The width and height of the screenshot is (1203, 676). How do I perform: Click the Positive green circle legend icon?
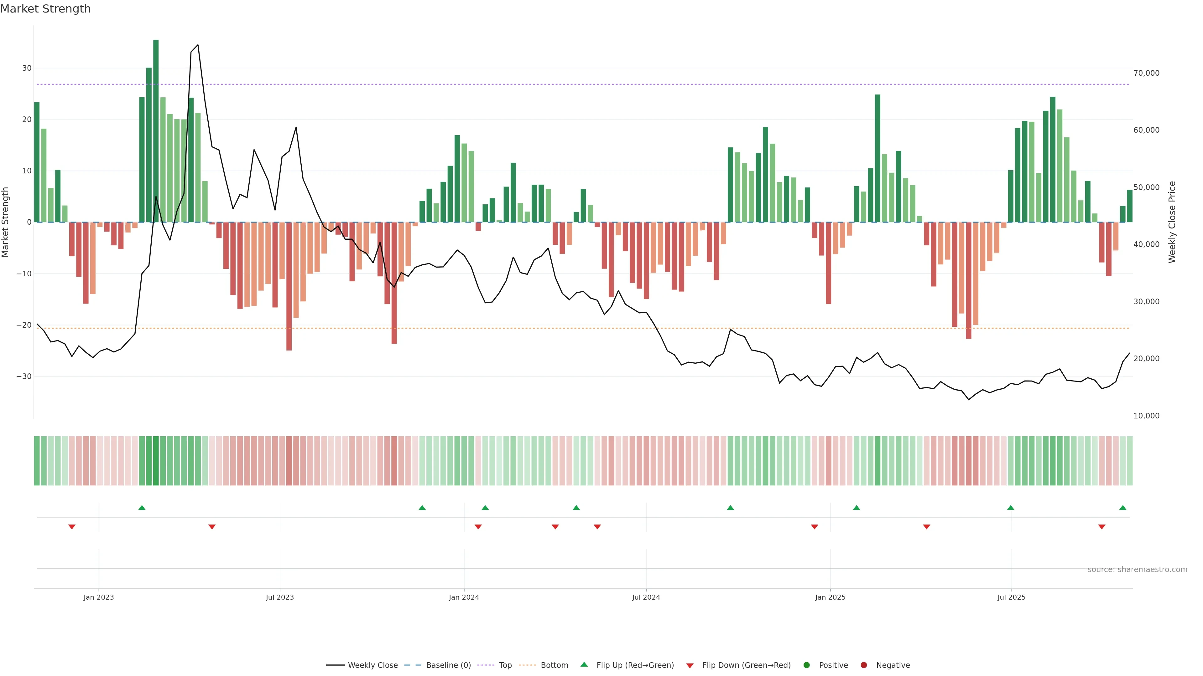(806, 665)
